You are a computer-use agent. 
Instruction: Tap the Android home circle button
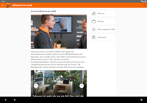pos(15,100)
